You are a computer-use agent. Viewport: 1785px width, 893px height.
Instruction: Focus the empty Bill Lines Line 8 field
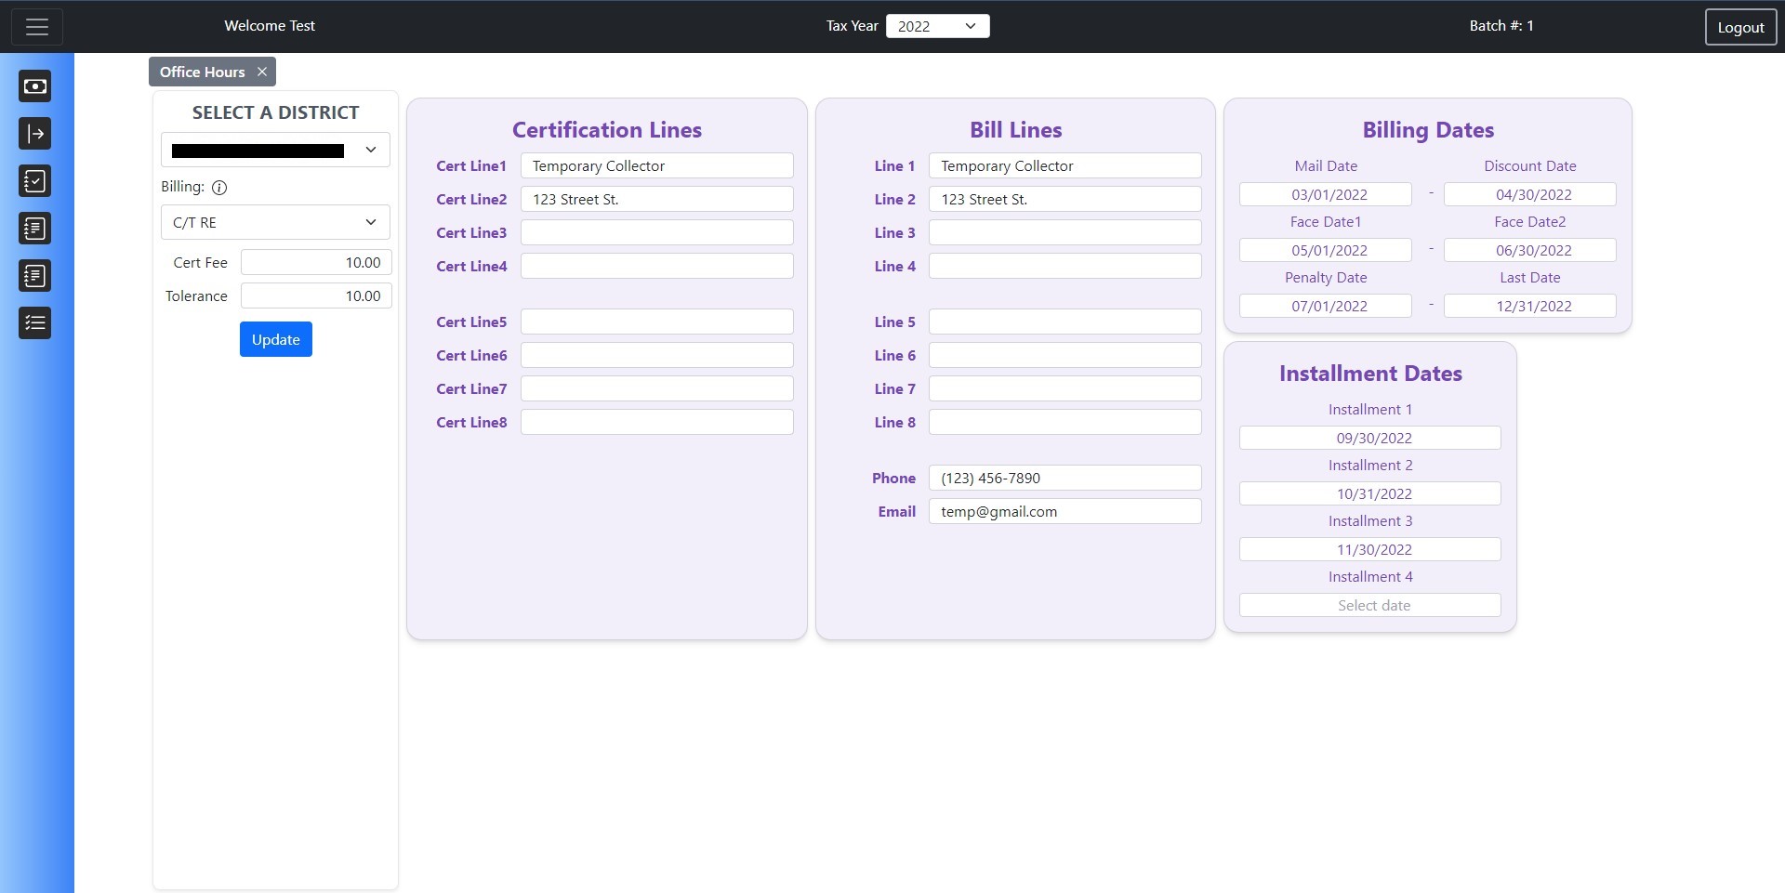[1065, 422]
